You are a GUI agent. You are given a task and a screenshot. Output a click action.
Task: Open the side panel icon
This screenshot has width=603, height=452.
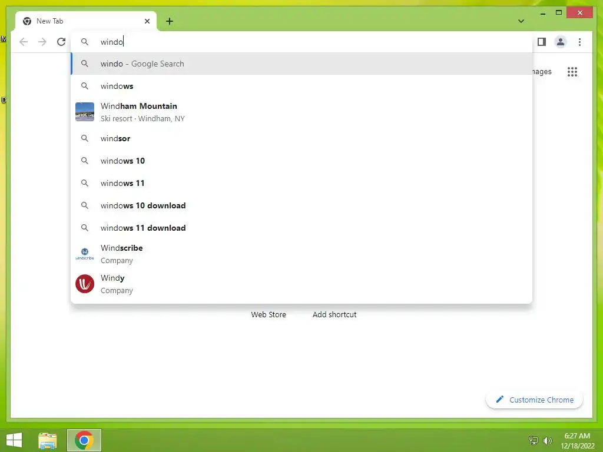tap(542, 42)
